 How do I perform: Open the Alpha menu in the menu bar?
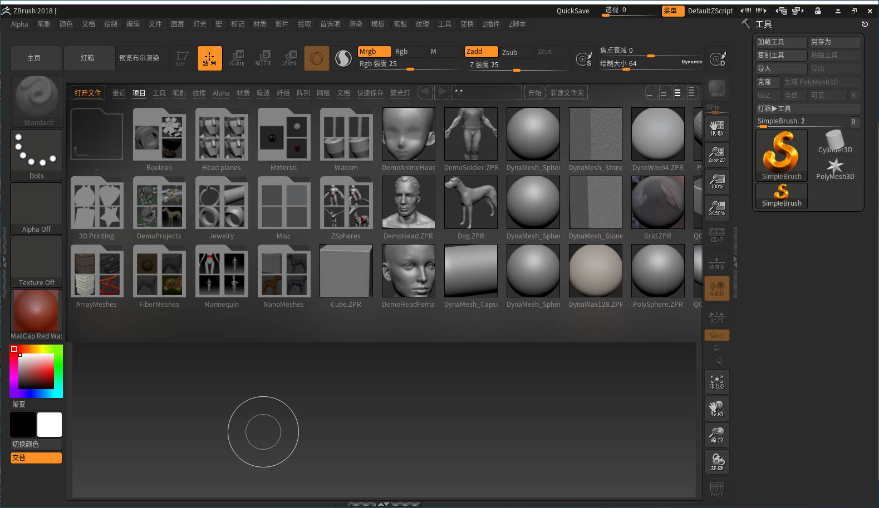click(x=19, y=24)
